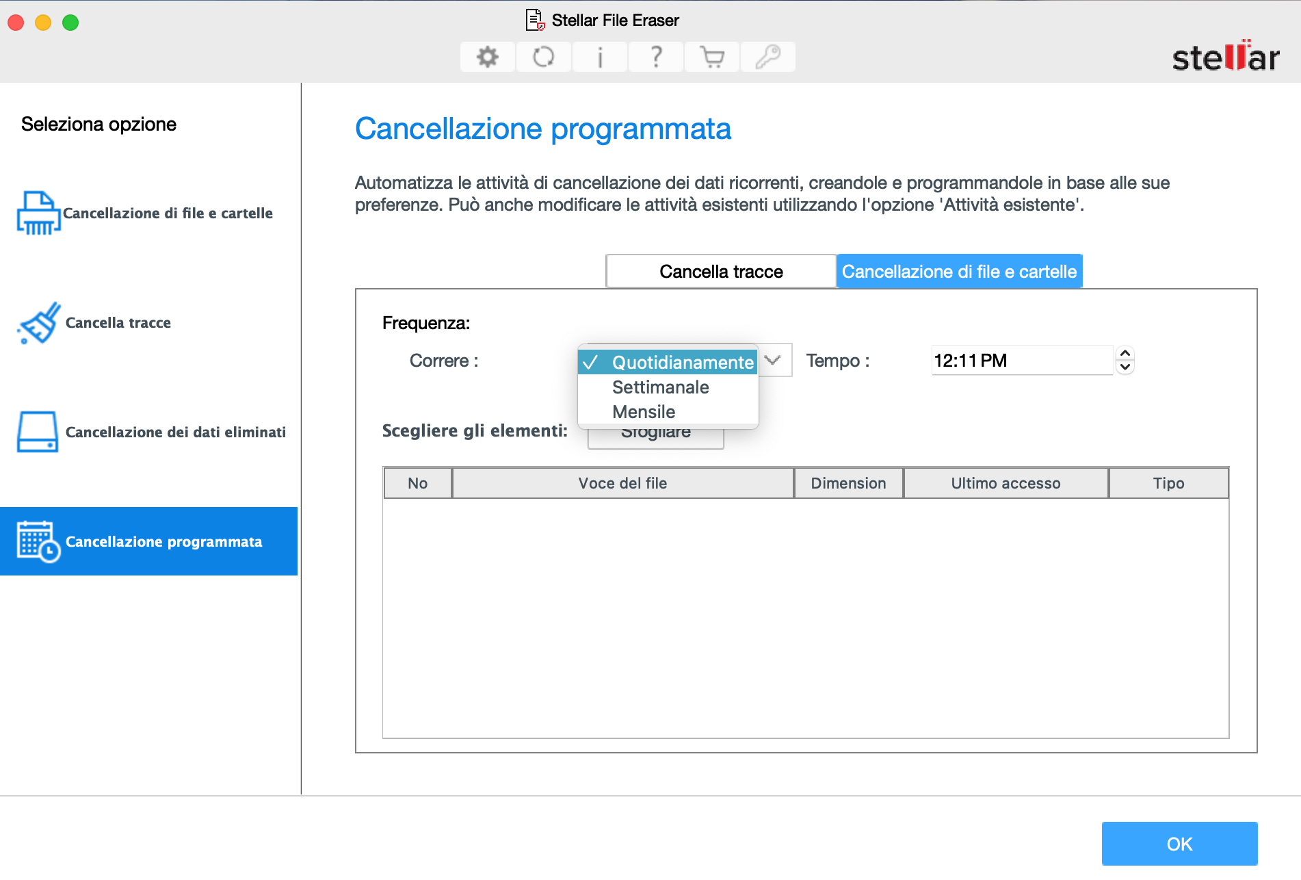Switch to the Cancella tracce tab

(x=721, y=272)
